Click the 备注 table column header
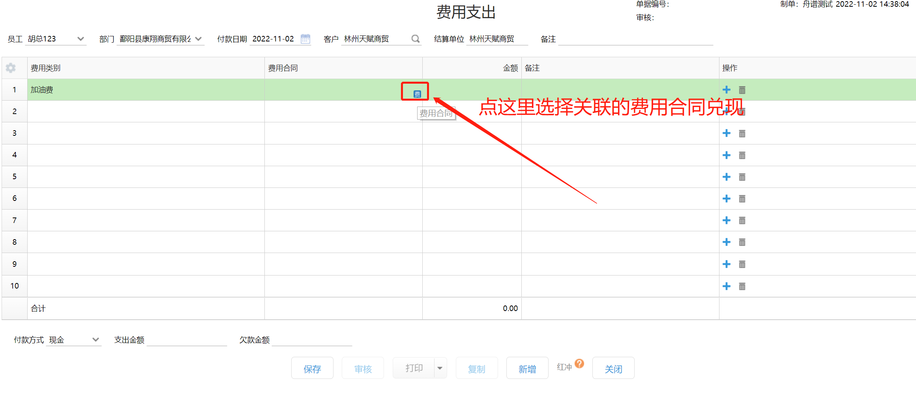The image size is (916, 401). point(620,68)
